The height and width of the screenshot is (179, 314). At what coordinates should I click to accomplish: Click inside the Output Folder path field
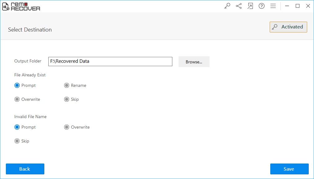pyautogui.click(x=110, y=62)
